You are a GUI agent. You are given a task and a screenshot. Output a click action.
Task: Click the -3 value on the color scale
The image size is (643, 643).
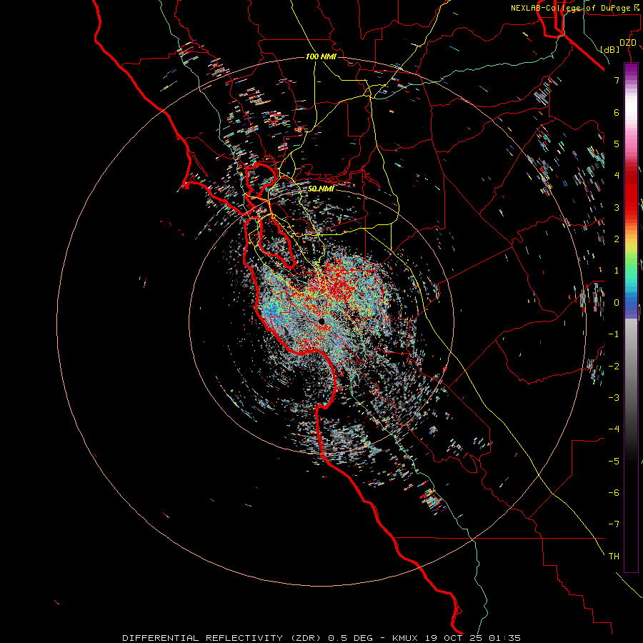tap(614, 397)
